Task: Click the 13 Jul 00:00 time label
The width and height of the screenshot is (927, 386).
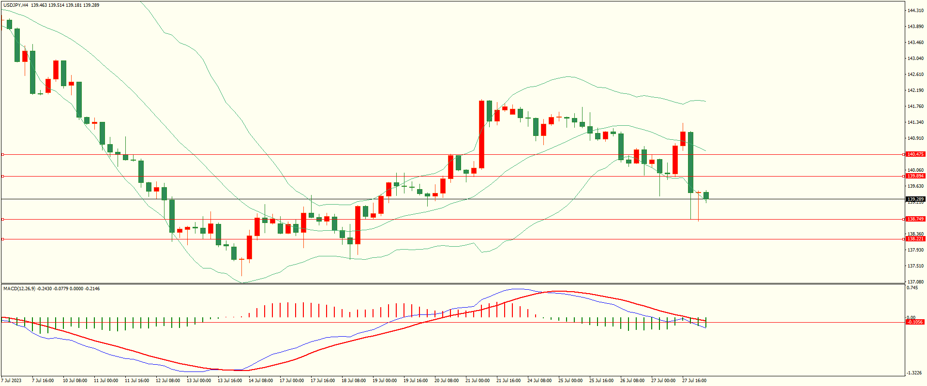Action: [199, 381]
